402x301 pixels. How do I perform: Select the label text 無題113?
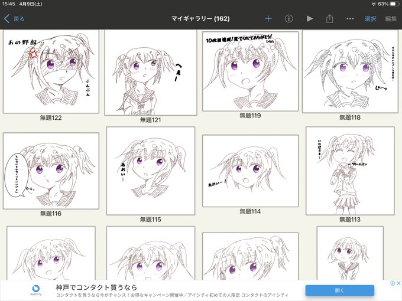pos(350,220)
